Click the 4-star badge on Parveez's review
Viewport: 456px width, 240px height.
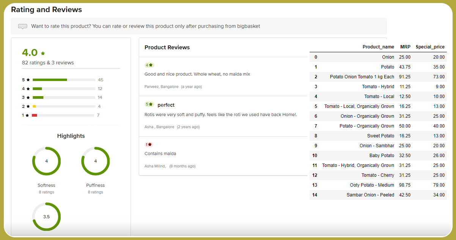pyautogui.click(x=149, y=65)
